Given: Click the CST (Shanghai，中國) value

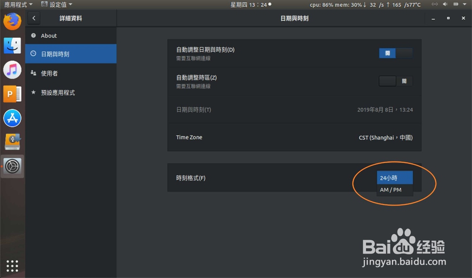Looking at the screenshot, I should pyautogui.click(x=386, y=137).
